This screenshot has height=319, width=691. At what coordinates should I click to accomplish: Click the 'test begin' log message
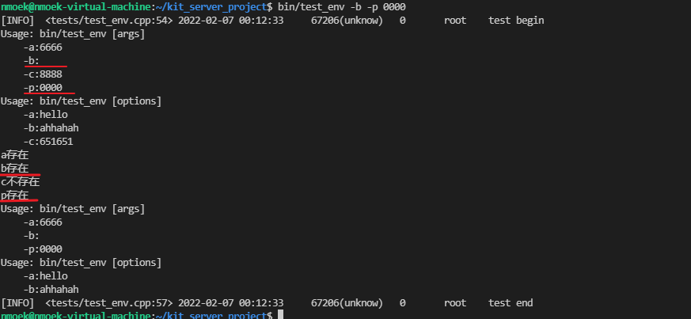516,21
